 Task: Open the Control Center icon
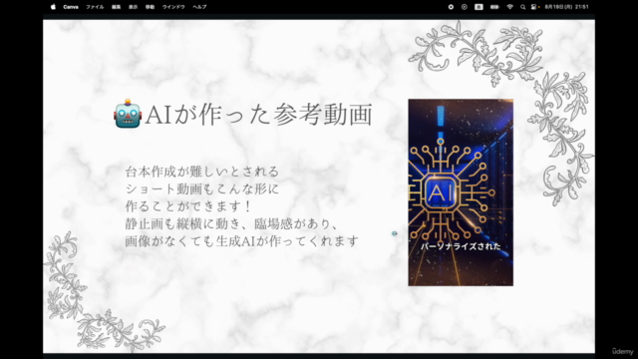534,7
